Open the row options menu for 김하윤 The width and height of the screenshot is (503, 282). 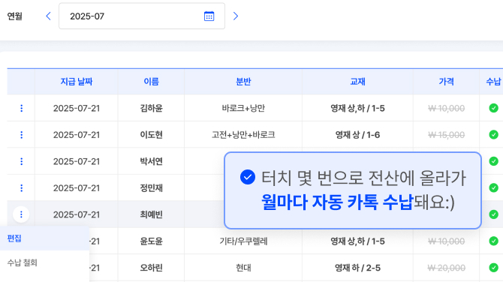pyautogui.click(x=22, y=108)
